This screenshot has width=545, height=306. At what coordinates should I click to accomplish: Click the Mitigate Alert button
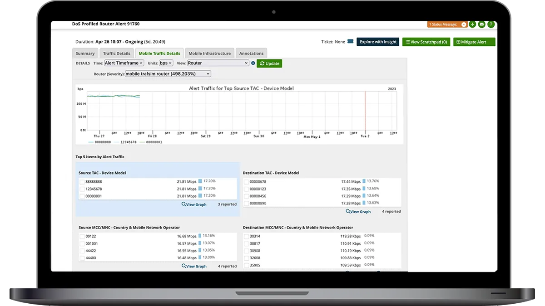coord(474,42)
